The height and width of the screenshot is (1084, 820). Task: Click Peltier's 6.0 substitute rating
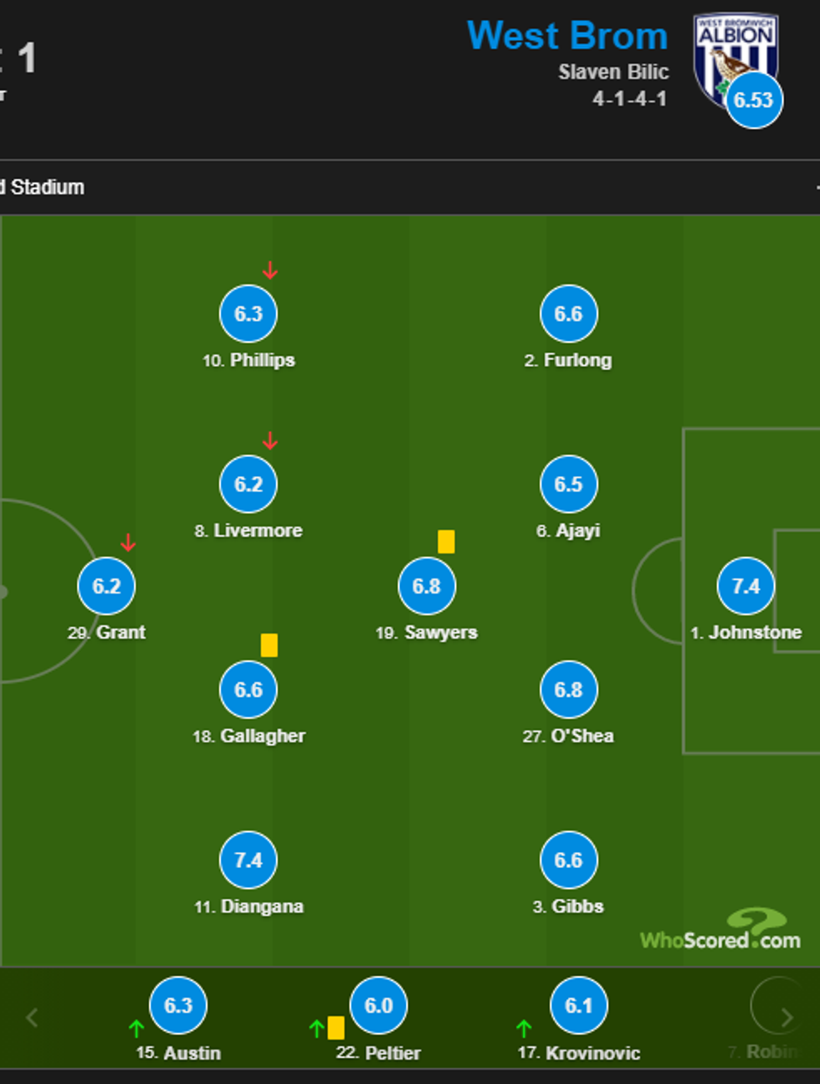[x=378, y=1005]
